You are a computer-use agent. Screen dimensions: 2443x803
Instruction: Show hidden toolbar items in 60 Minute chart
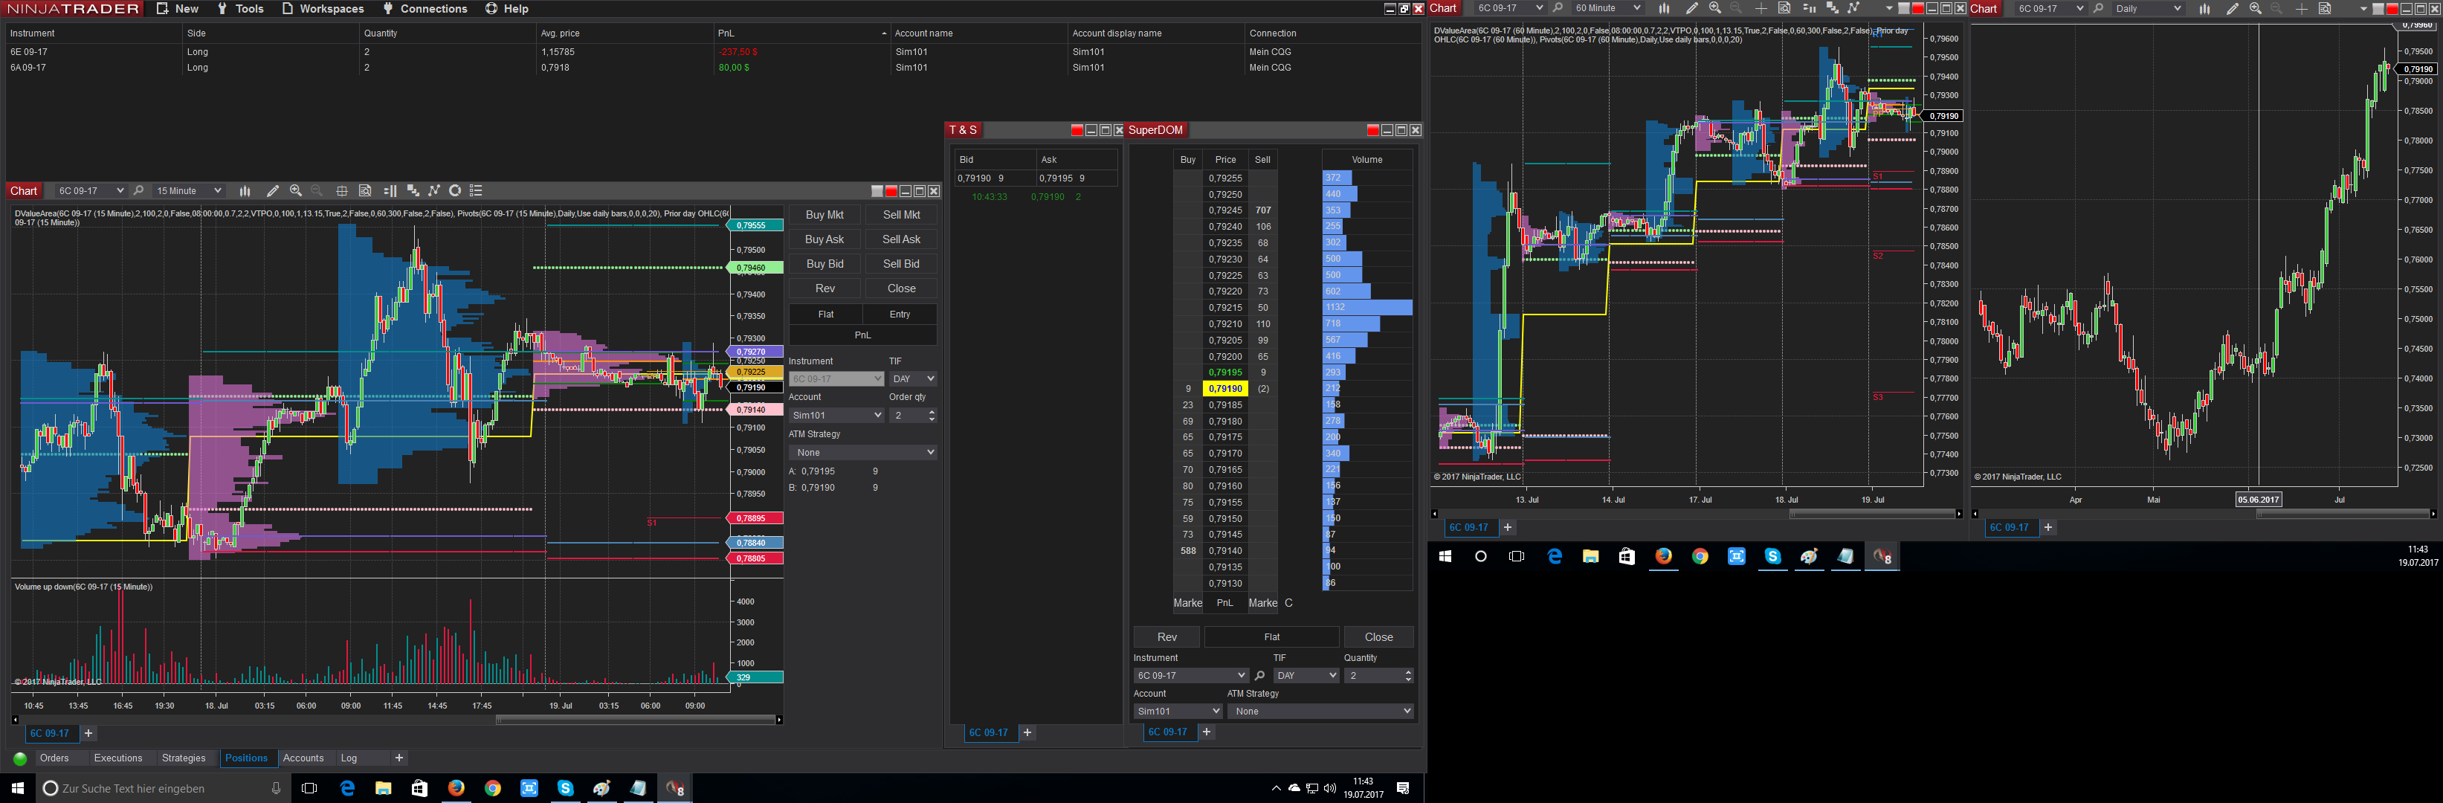click(1889, 8)
